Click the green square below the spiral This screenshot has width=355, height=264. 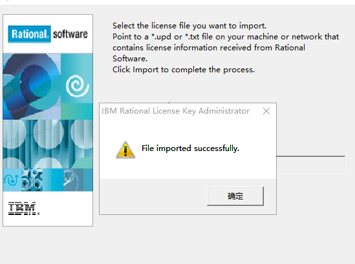point(77,111)
